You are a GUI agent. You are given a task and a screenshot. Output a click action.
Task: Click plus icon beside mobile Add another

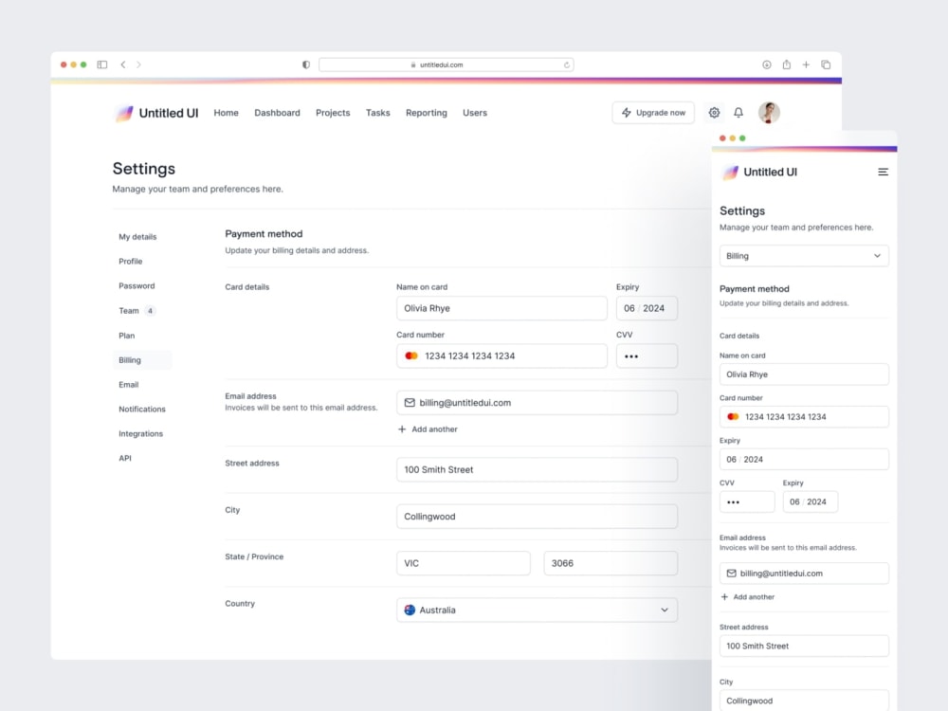coord(724,596)
